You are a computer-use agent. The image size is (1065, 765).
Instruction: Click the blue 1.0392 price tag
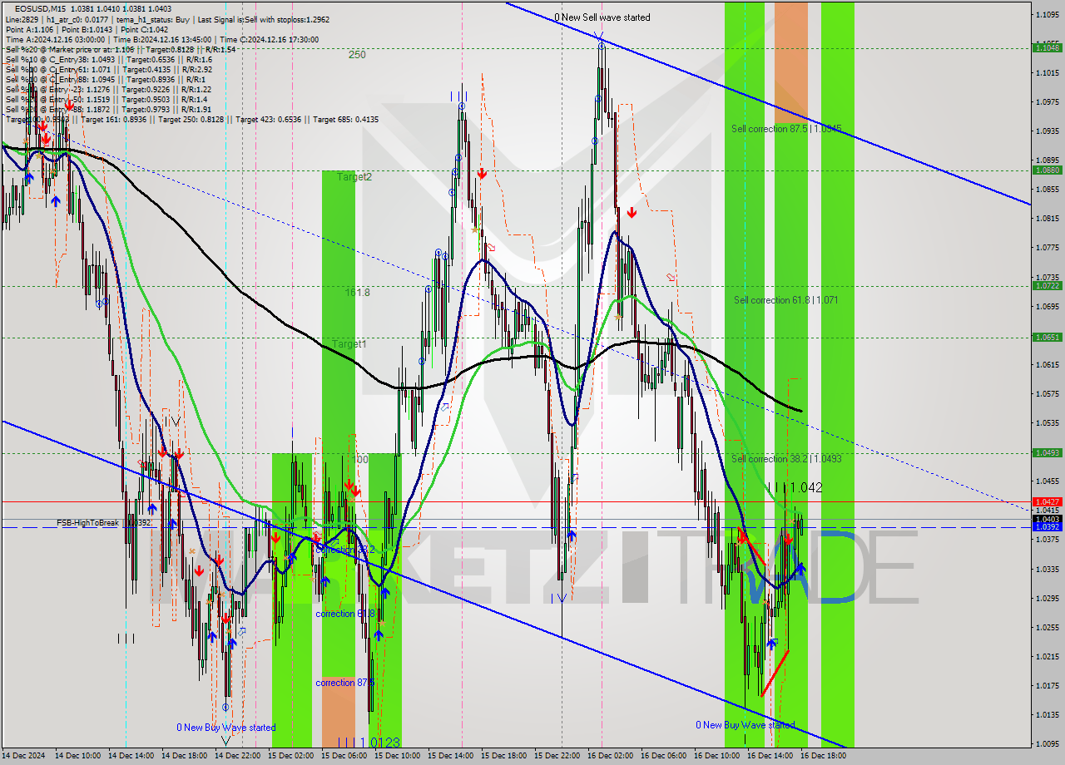click(x=1047, y=527)
